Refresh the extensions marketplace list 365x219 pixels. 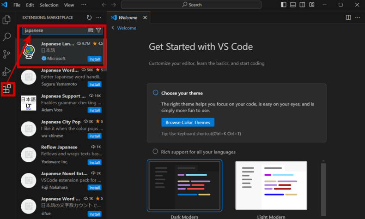89,18
